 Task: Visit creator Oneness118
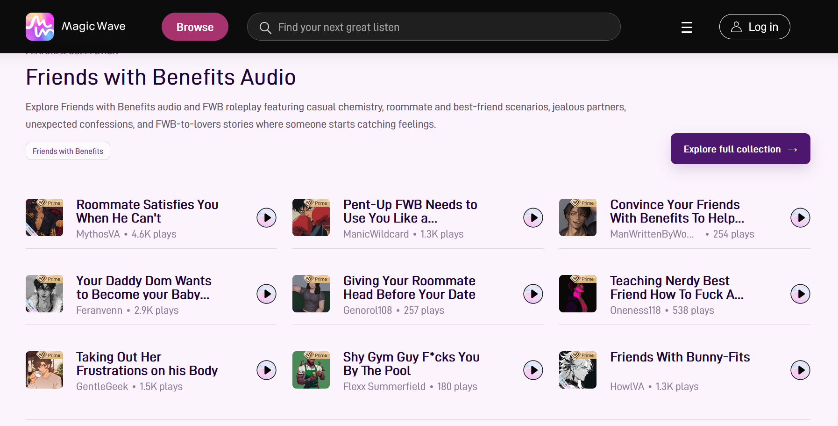tap(635, 310)
